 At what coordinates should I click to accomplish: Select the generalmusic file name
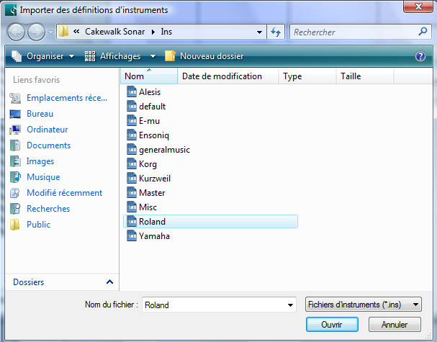click(x=164, y=150)
